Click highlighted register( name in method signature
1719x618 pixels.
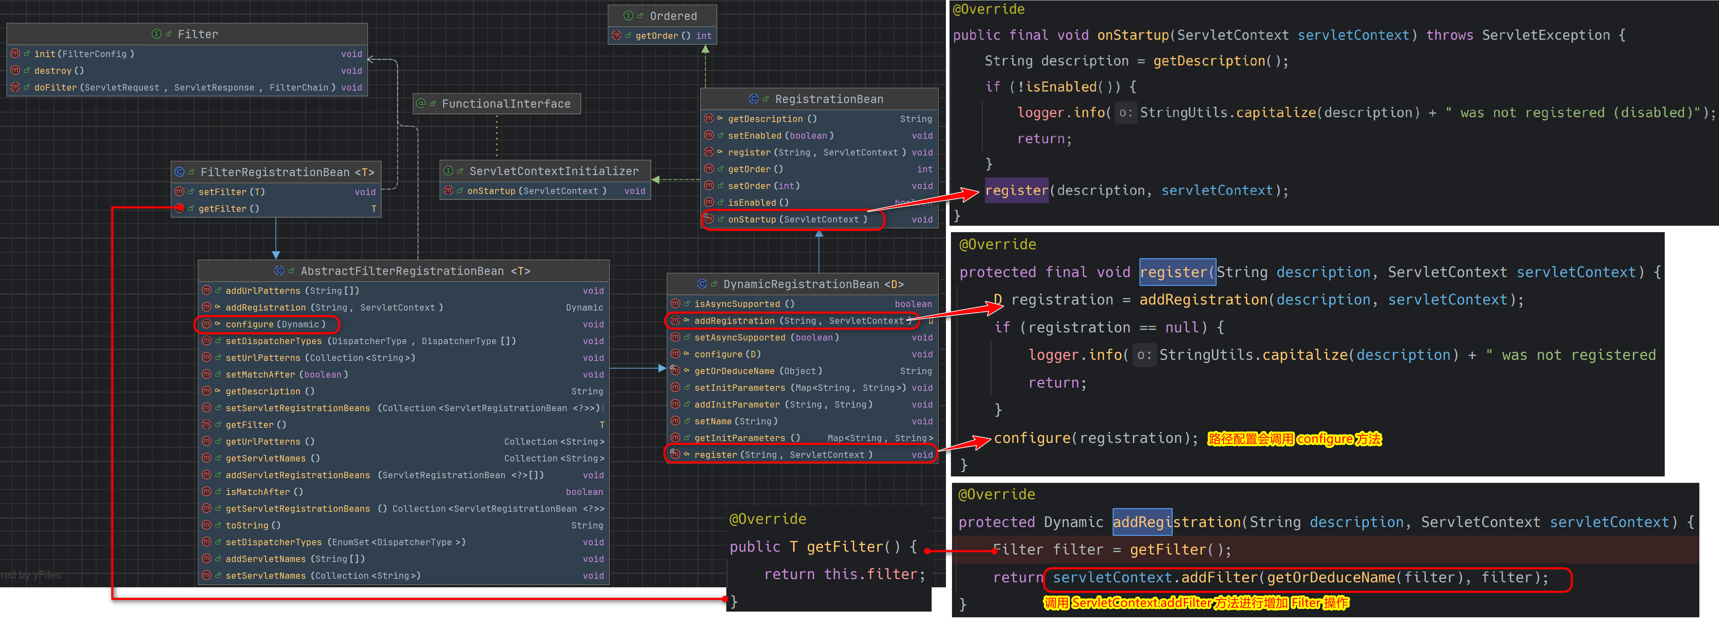coord(1177,272)
